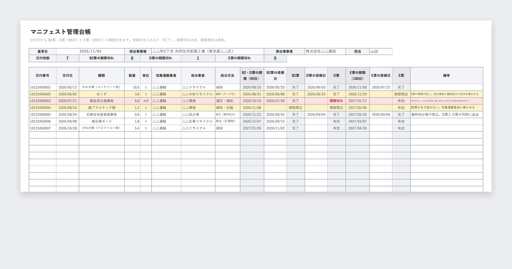Select issue date 2026/06/02
The height and width of the screenshot is (269, 512).
(67, 94)
